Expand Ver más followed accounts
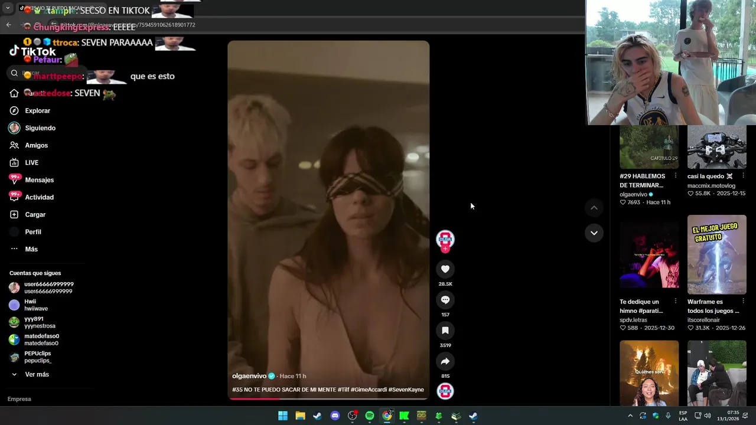The width and height of the screenshot is (756, 425). (x=30, y=374)
